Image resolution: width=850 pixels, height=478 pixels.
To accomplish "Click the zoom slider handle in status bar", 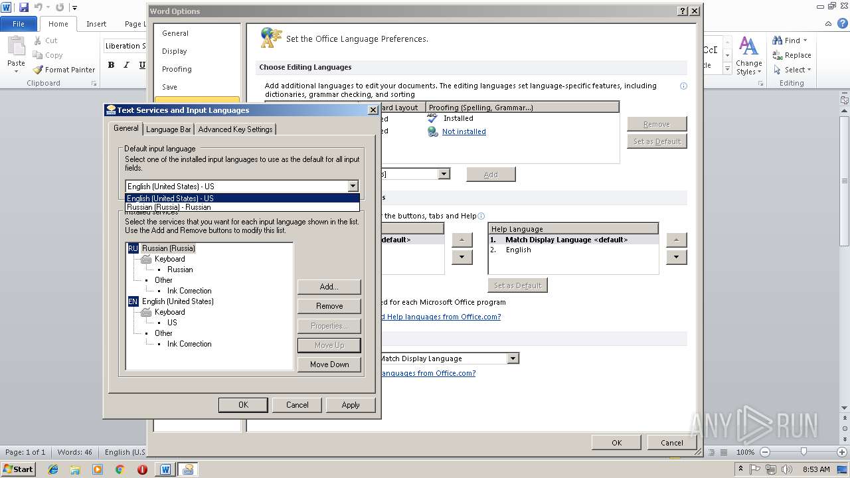I will pos(804,452).
